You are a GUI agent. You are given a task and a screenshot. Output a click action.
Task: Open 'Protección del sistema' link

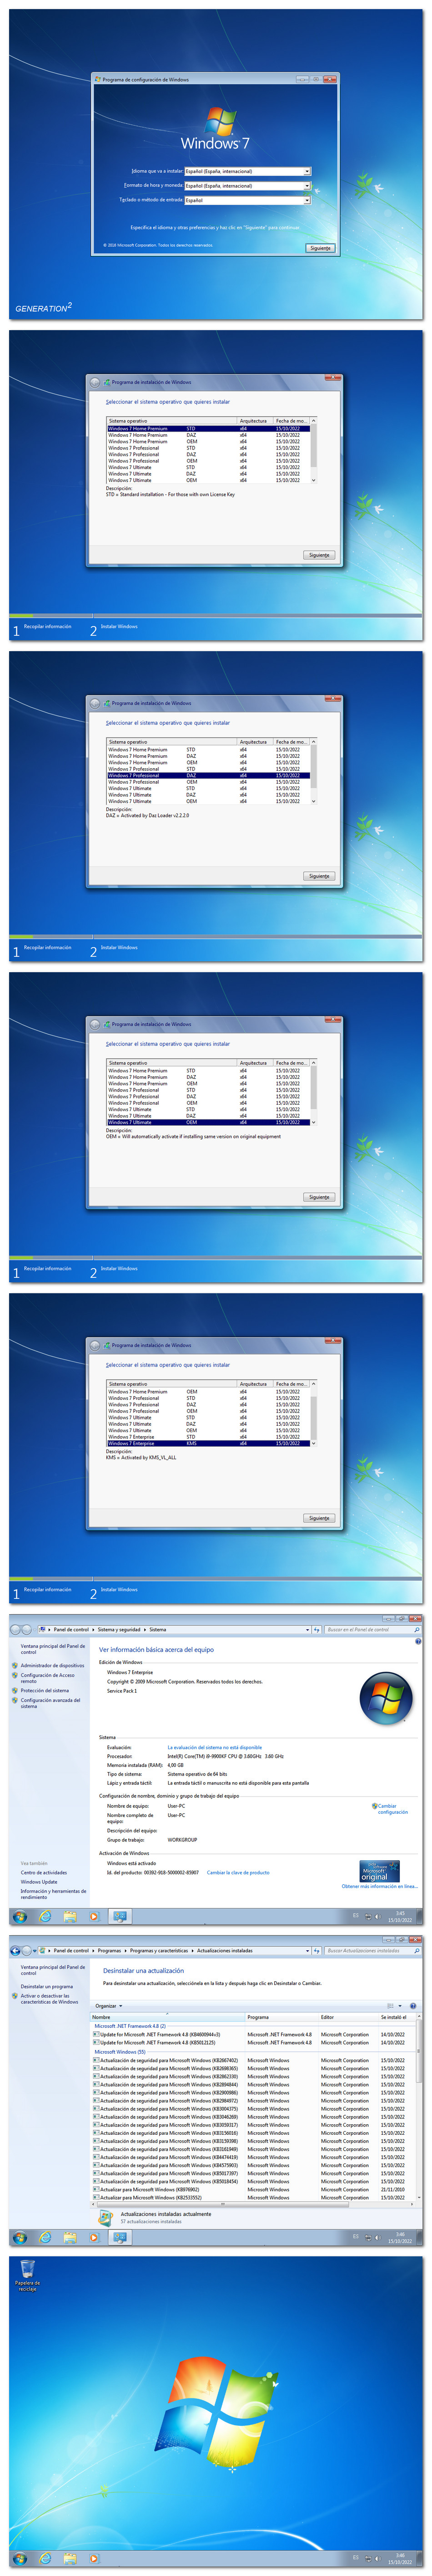click(45, 1691)
